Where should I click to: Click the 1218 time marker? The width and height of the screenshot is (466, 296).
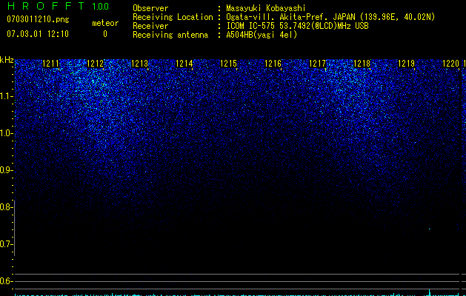(x=362, y=64)
